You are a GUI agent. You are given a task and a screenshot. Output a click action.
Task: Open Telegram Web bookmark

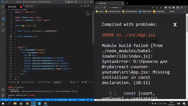coord(145,11)
